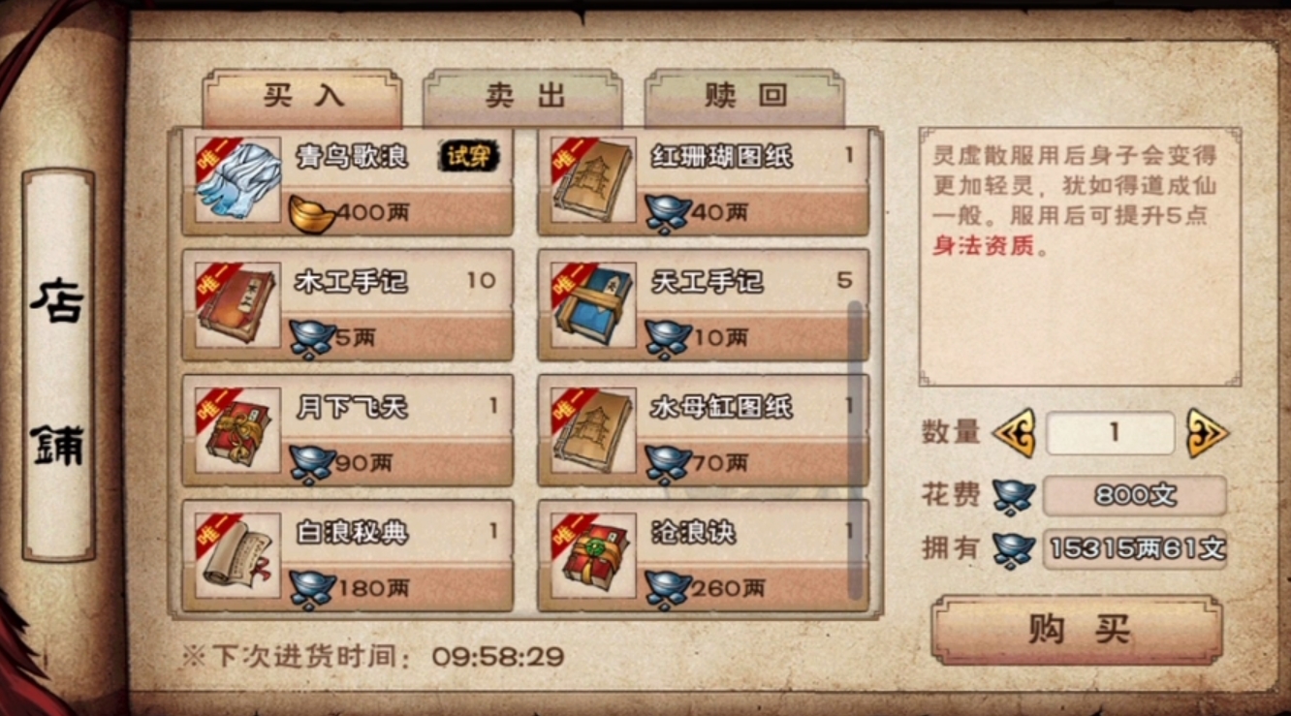This screenshot has height=716, width=1291.
Task: Switch to the 卖出 tab
Action: point(523,97)
